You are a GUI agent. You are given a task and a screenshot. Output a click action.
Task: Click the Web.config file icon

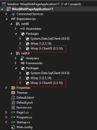coord(13,127)
